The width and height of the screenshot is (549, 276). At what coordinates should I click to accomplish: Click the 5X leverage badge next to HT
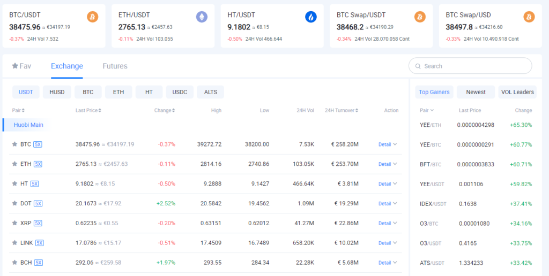pos(35,183)
